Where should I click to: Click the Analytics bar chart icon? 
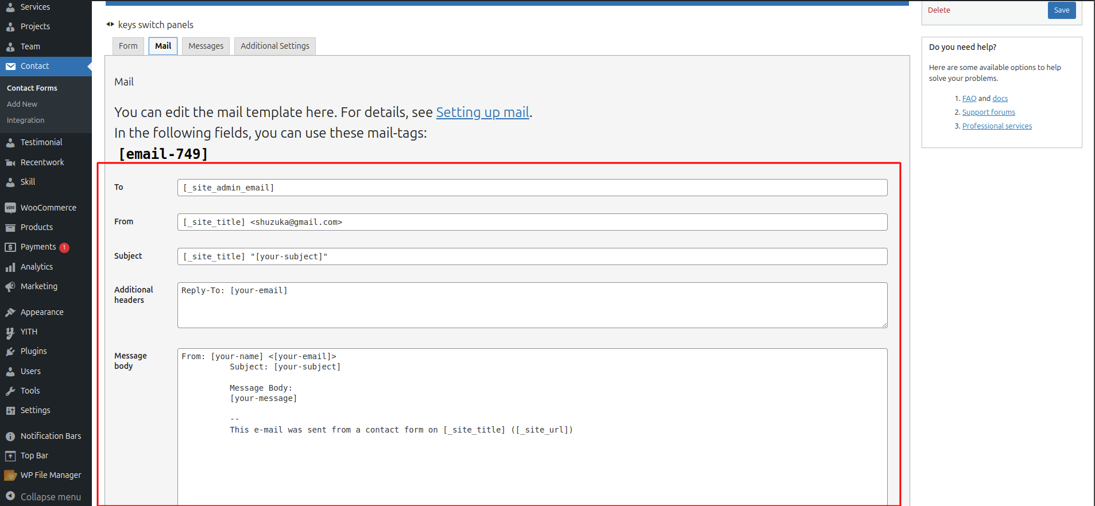[10, 267]
